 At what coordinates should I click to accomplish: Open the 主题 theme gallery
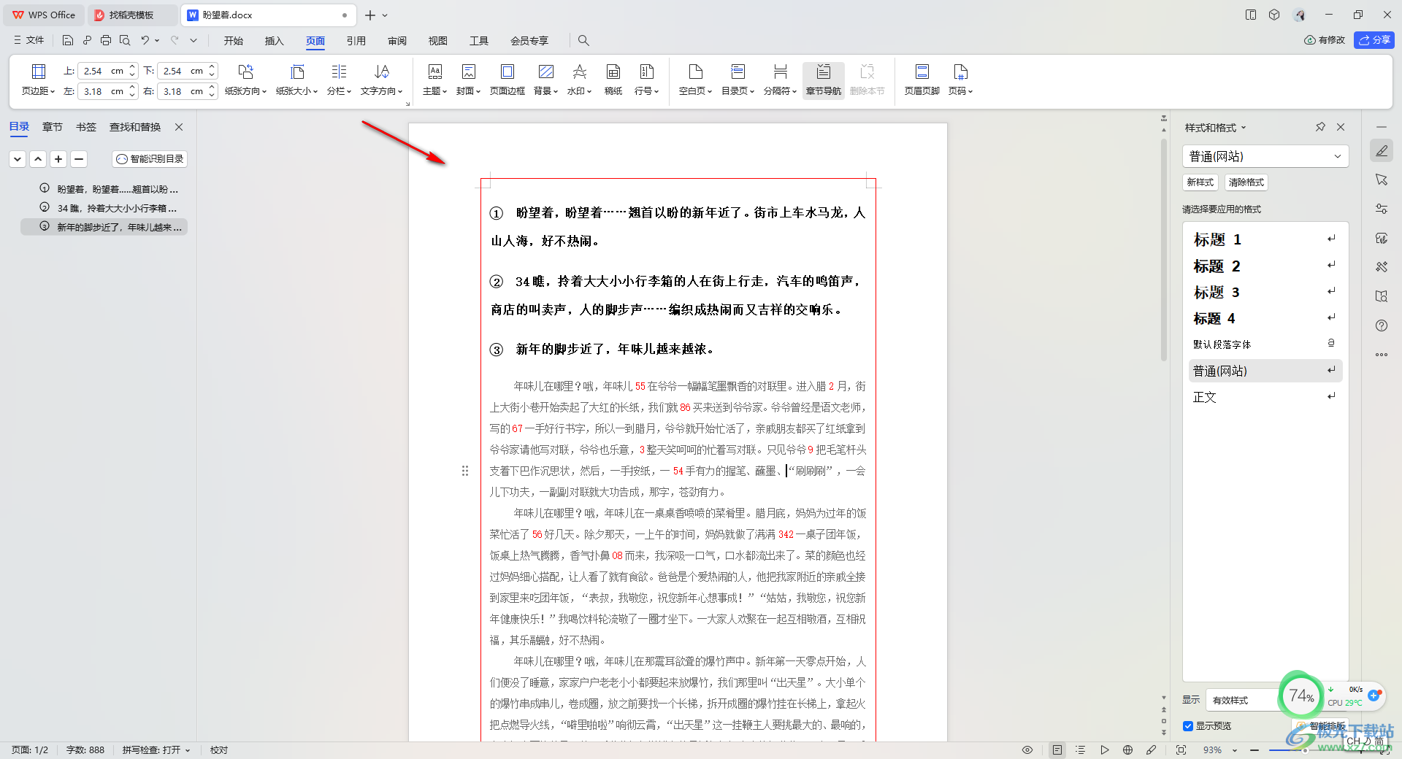point(434,80)
